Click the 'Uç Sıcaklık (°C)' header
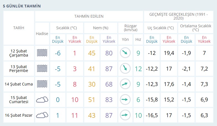The width and height of the screenshot is (217, 126). pyautogui.click(x=160, y=28)
